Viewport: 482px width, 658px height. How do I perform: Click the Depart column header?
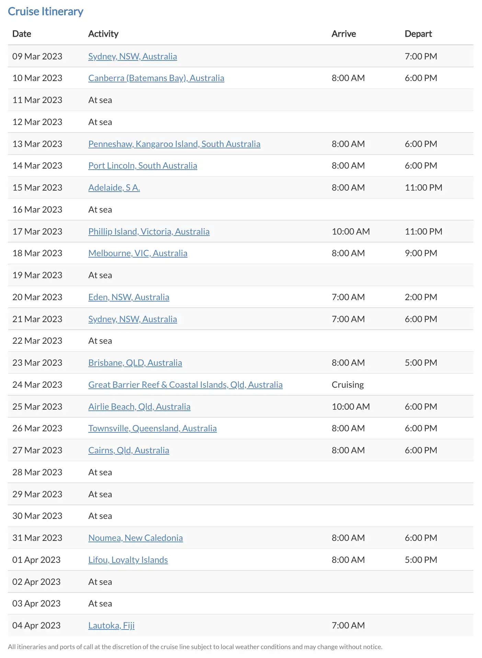click(418, 34)
